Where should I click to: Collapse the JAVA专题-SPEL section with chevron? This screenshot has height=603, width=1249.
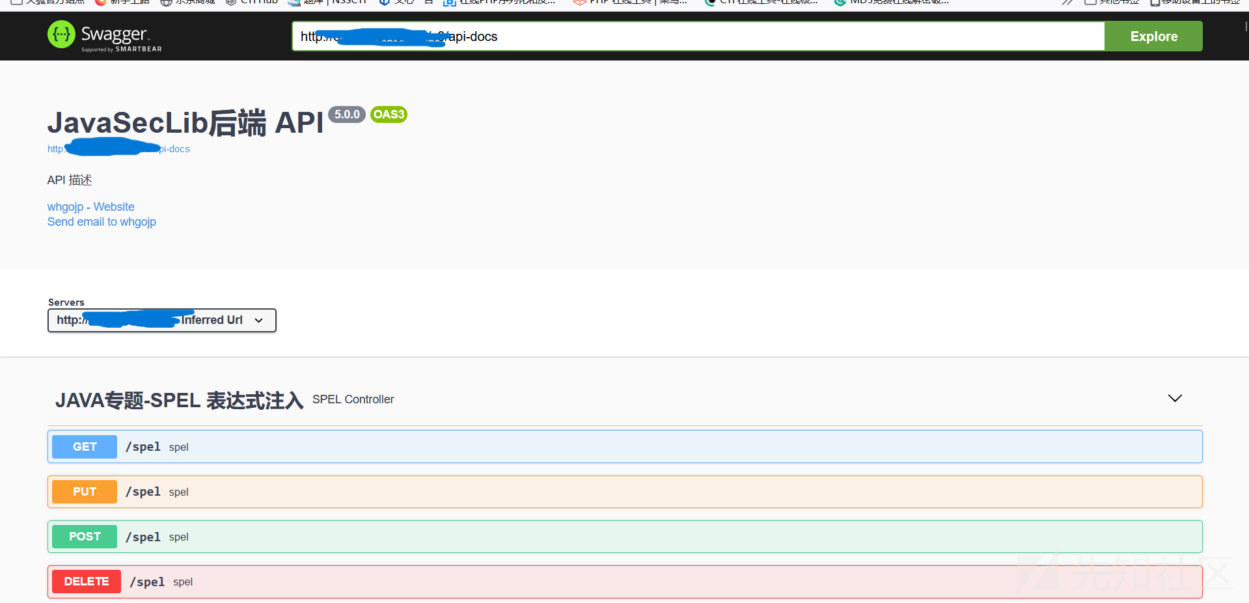[x=1175, y=398]
